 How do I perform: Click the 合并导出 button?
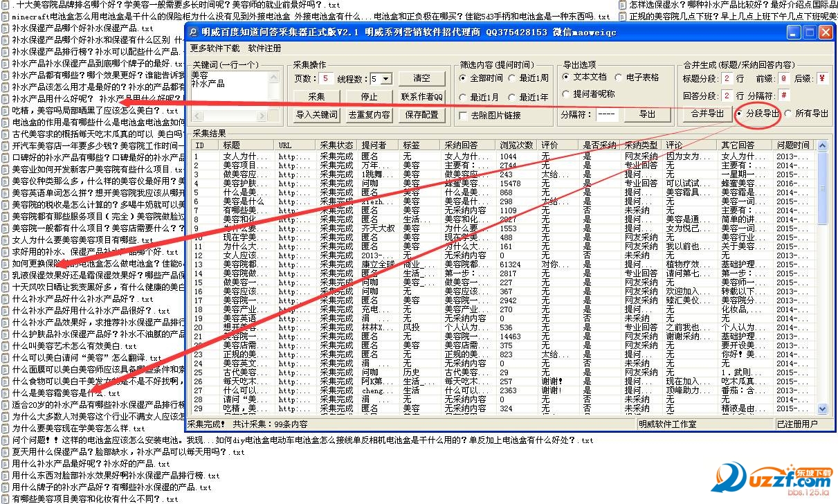[x=707, y=114]
